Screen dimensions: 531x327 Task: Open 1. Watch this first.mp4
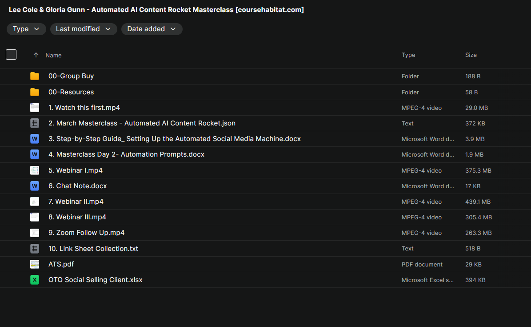pyautogui.click(x=84, y=108)
